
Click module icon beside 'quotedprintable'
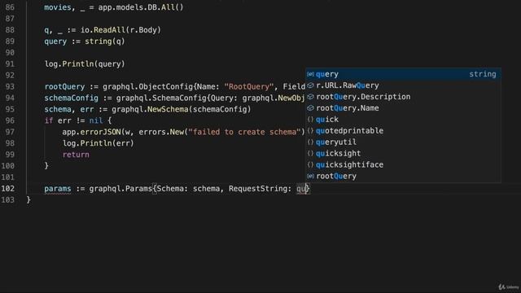[x=310, y=130]
